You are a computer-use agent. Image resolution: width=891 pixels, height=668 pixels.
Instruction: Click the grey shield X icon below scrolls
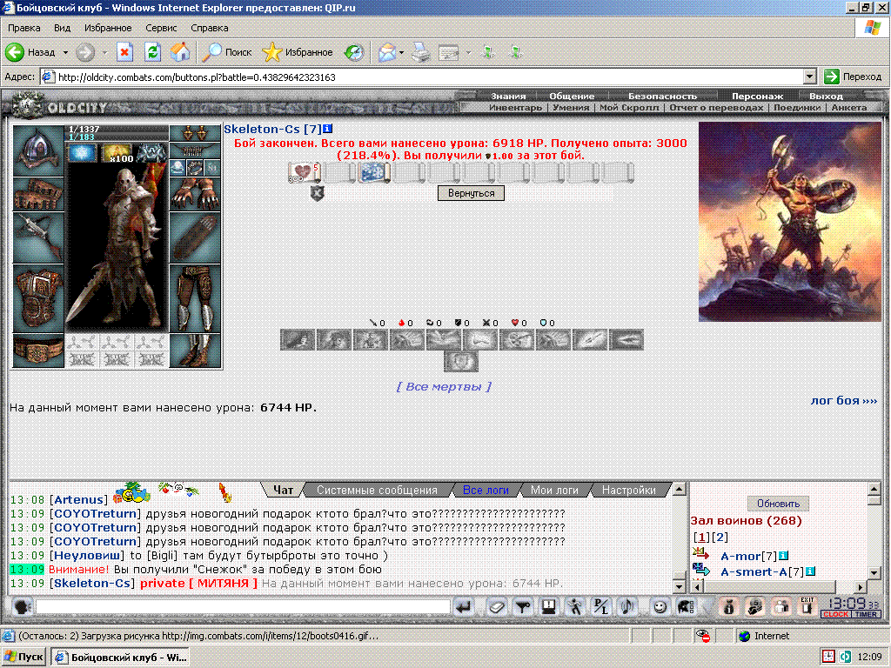(x=317, y=193)
